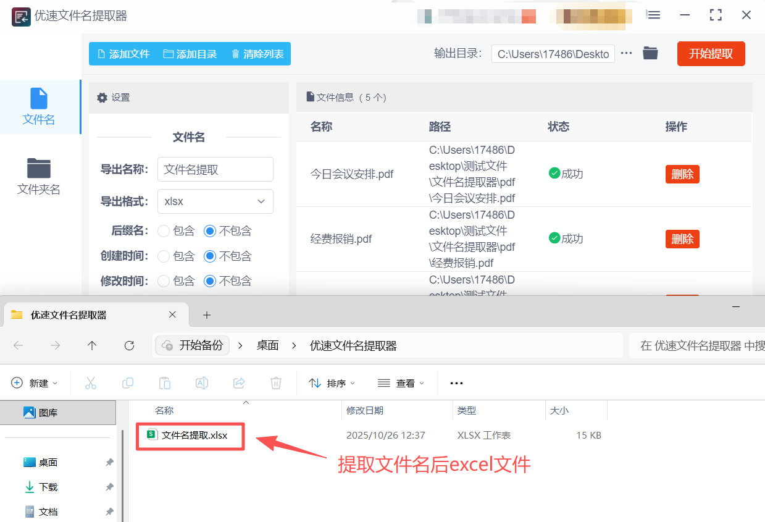Click the Share icon in Explorer toolbar
Screen dimensions: 765x522
coord(239,383)
